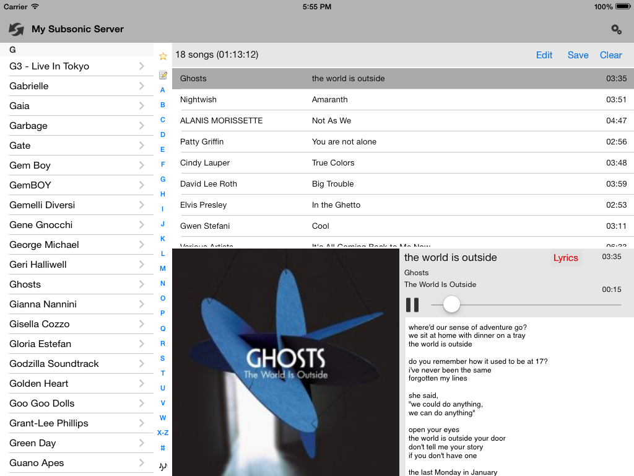The height and width of the screenshot is (476, 634).
Task: Click Edit in the playlist header
Action: pyautogui.click(x=544, y=55)
